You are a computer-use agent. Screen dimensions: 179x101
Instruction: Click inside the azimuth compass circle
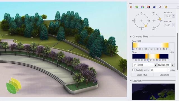click(141, 21)
